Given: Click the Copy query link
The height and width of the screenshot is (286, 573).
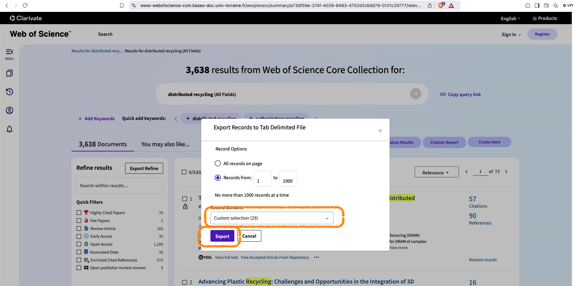Looking at the screenshot, I should click(x=460, y=95).
